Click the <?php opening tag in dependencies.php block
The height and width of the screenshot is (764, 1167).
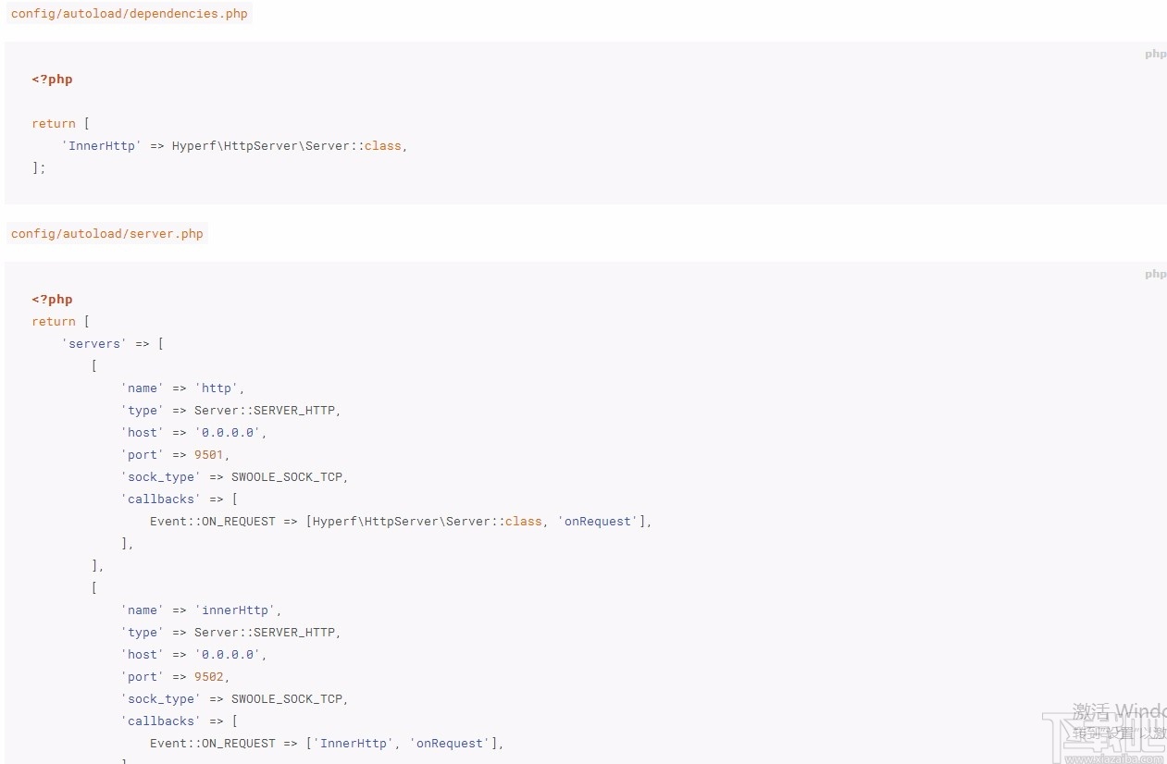tap(52, 80)
